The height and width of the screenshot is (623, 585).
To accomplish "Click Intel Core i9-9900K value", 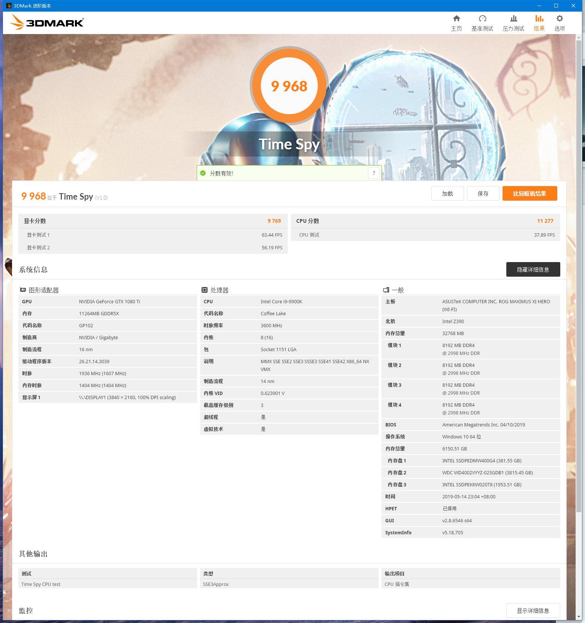I will [281, 301].
